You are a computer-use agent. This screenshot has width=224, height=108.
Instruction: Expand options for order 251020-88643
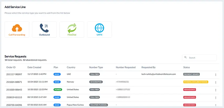216,90
